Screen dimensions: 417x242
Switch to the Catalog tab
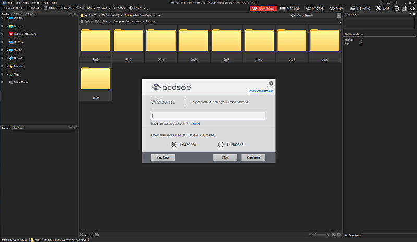(18, 14)
